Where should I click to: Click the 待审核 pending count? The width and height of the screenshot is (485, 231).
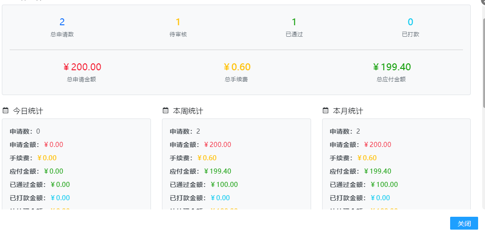click(178, 22)
